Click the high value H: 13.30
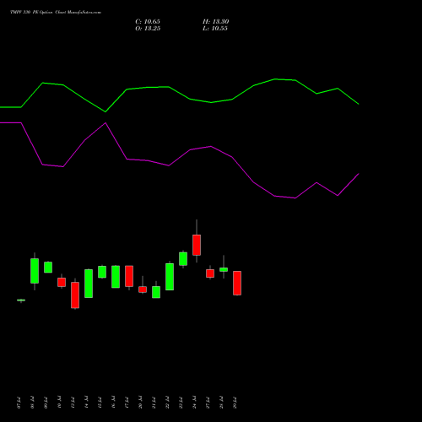 215,22
